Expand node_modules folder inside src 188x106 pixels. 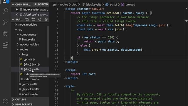tap(18, 44)
